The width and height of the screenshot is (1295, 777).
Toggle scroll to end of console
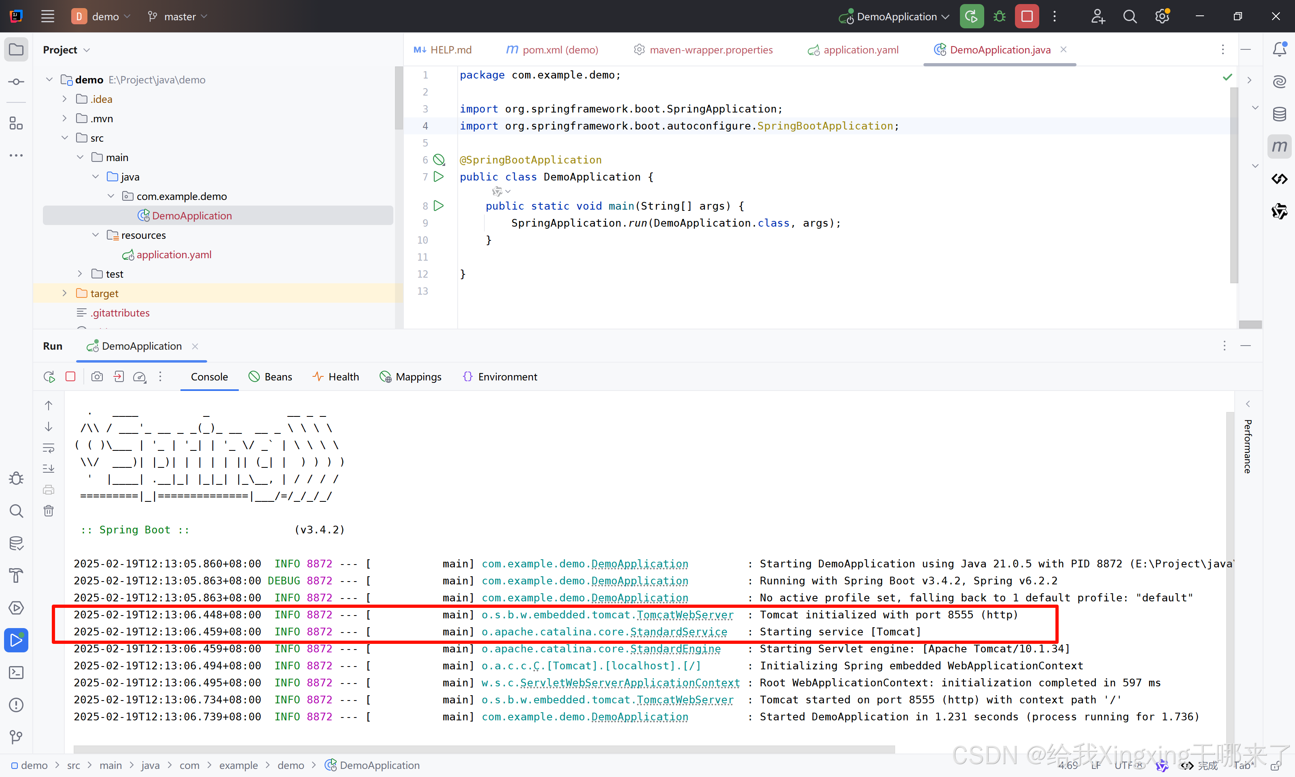(x=49, y=469)
